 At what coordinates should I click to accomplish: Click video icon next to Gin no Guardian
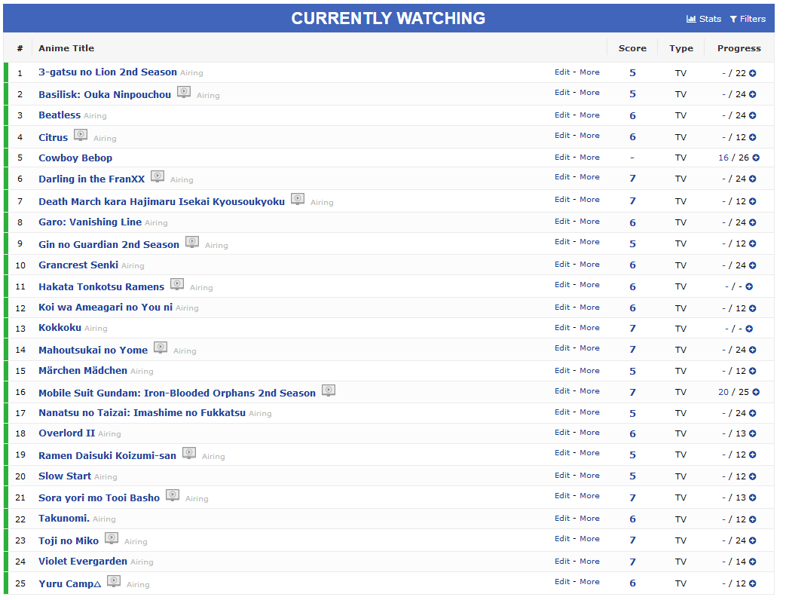pos(192,242)
